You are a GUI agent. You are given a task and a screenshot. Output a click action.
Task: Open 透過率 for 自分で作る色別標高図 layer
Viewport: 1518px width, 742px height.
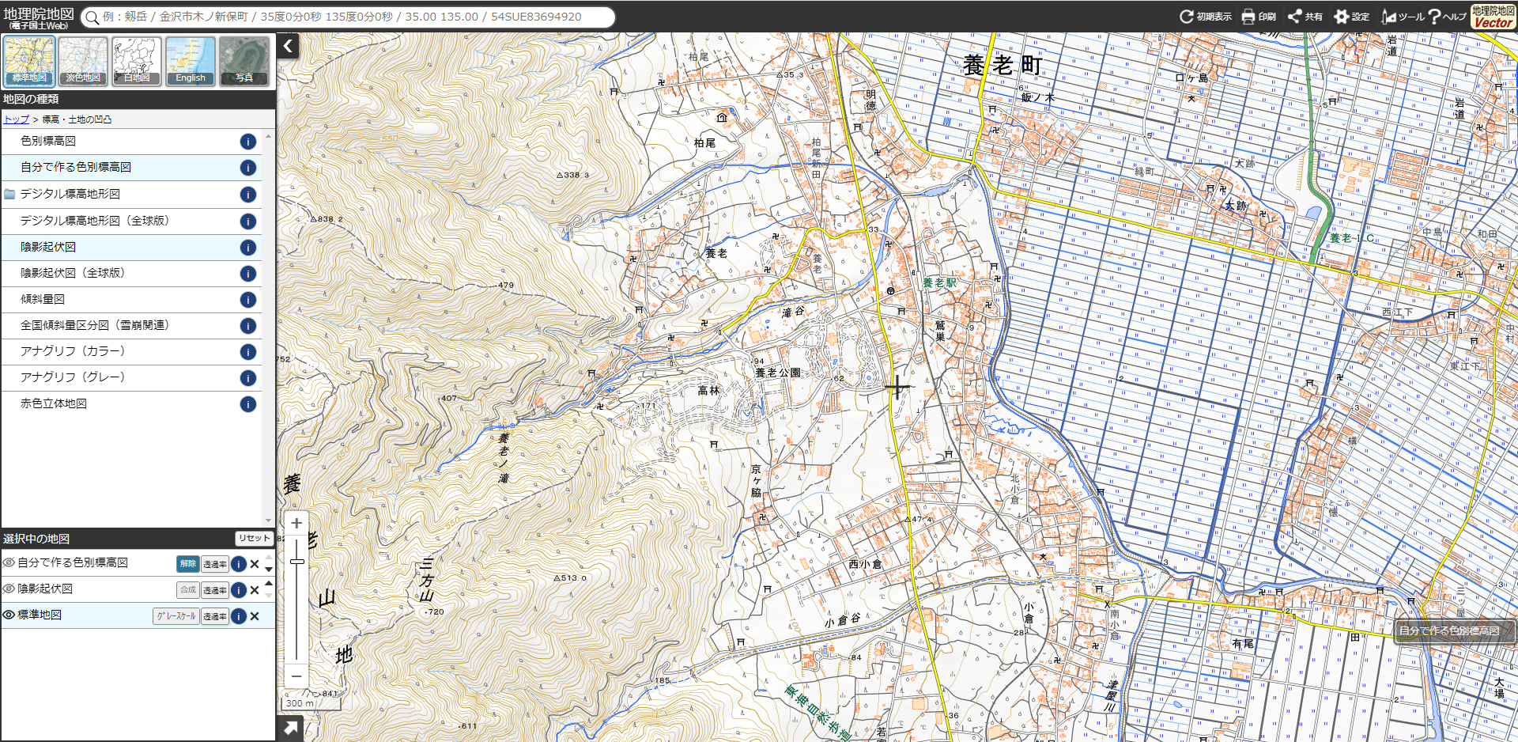[215, 564]
